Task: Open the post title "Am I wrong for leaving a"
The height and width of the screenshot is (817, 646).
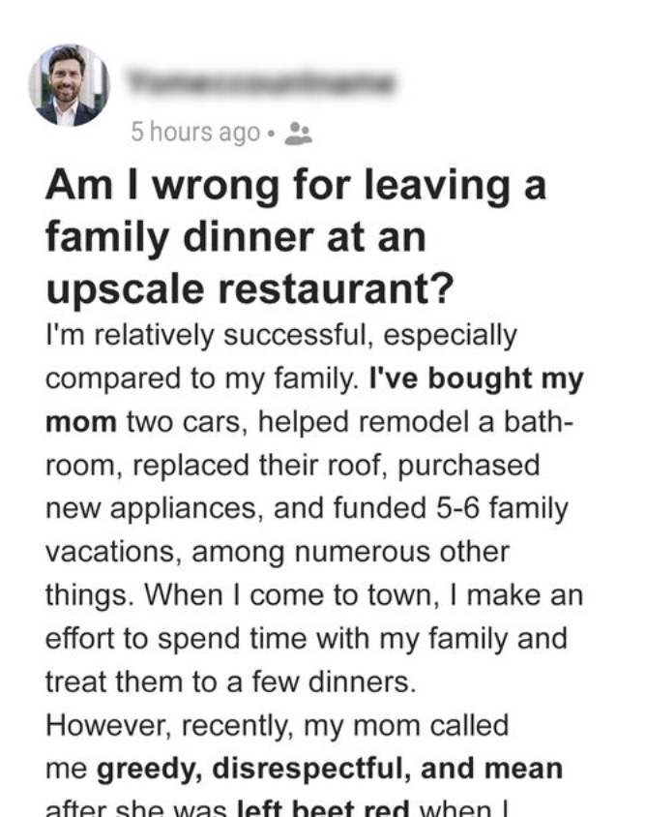Action: pyautogui.click(x=295, y=185)
